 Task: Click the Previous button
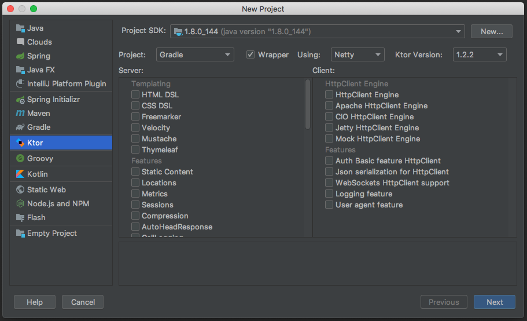(444, 302)
